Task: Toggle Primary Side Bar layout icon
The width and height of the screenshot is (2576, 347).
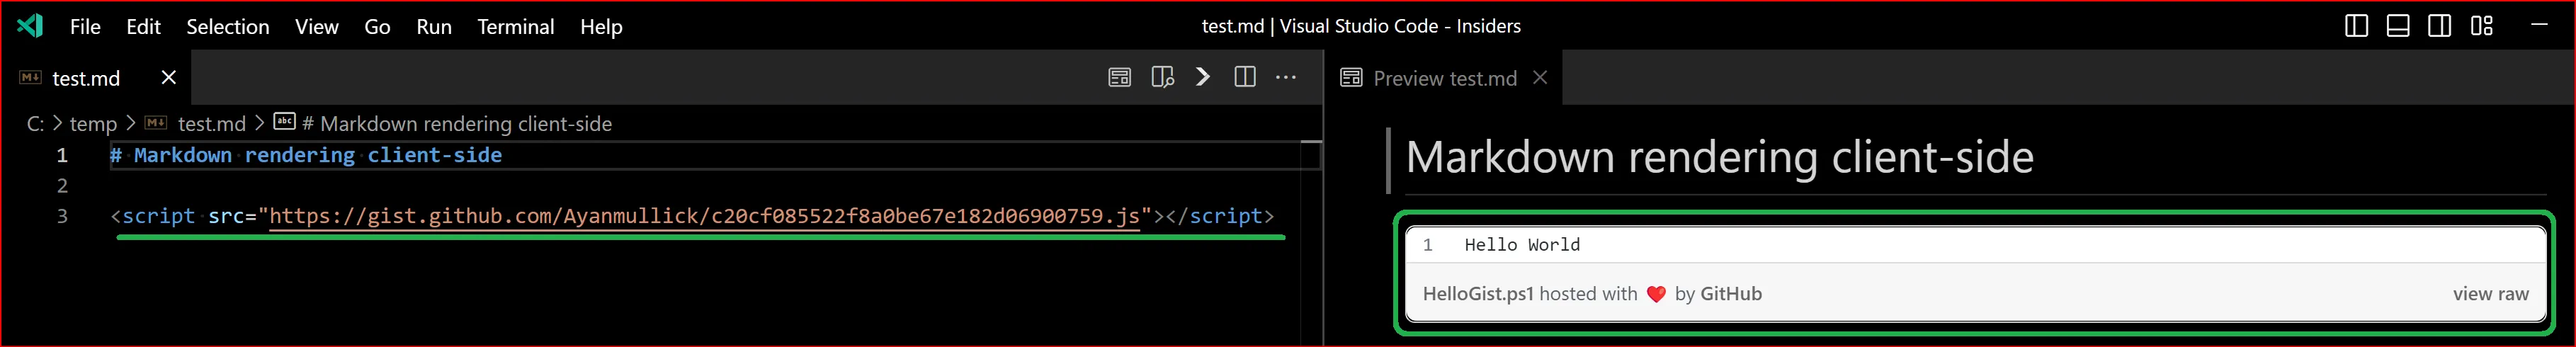Action: [2356, 26]
